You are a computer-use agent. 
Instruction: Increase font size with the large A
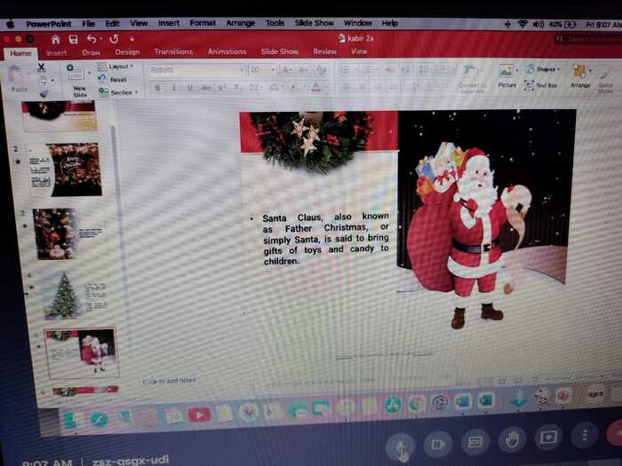click(x=286, y=70)
